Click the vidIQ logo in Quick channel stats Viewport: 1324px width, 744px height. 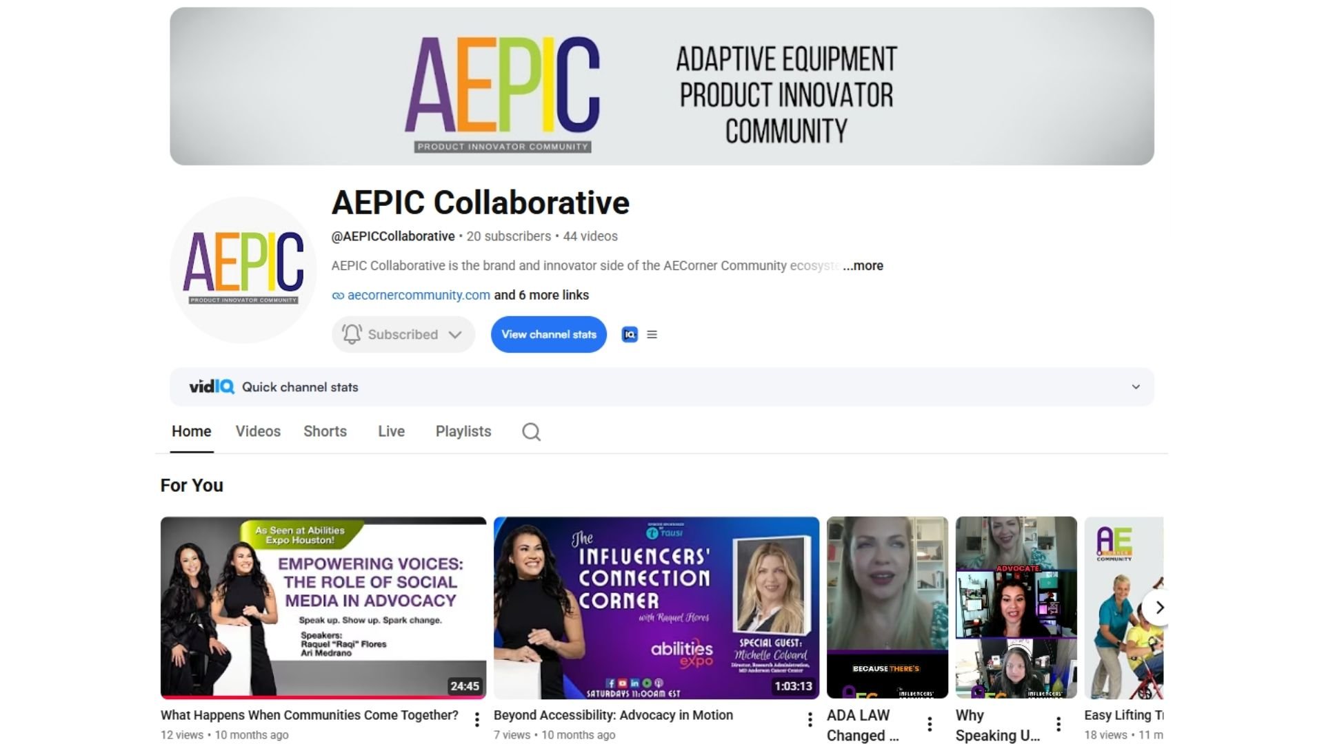click(212, 387)
